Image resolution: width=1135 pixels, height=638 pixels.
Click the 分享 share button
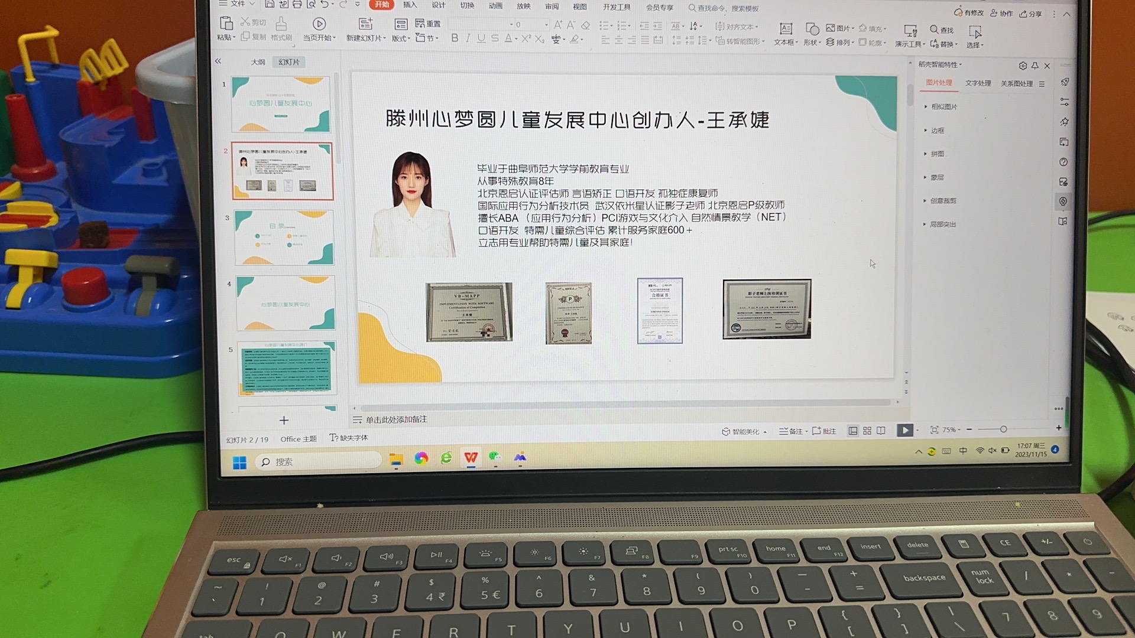(1030, 14)
